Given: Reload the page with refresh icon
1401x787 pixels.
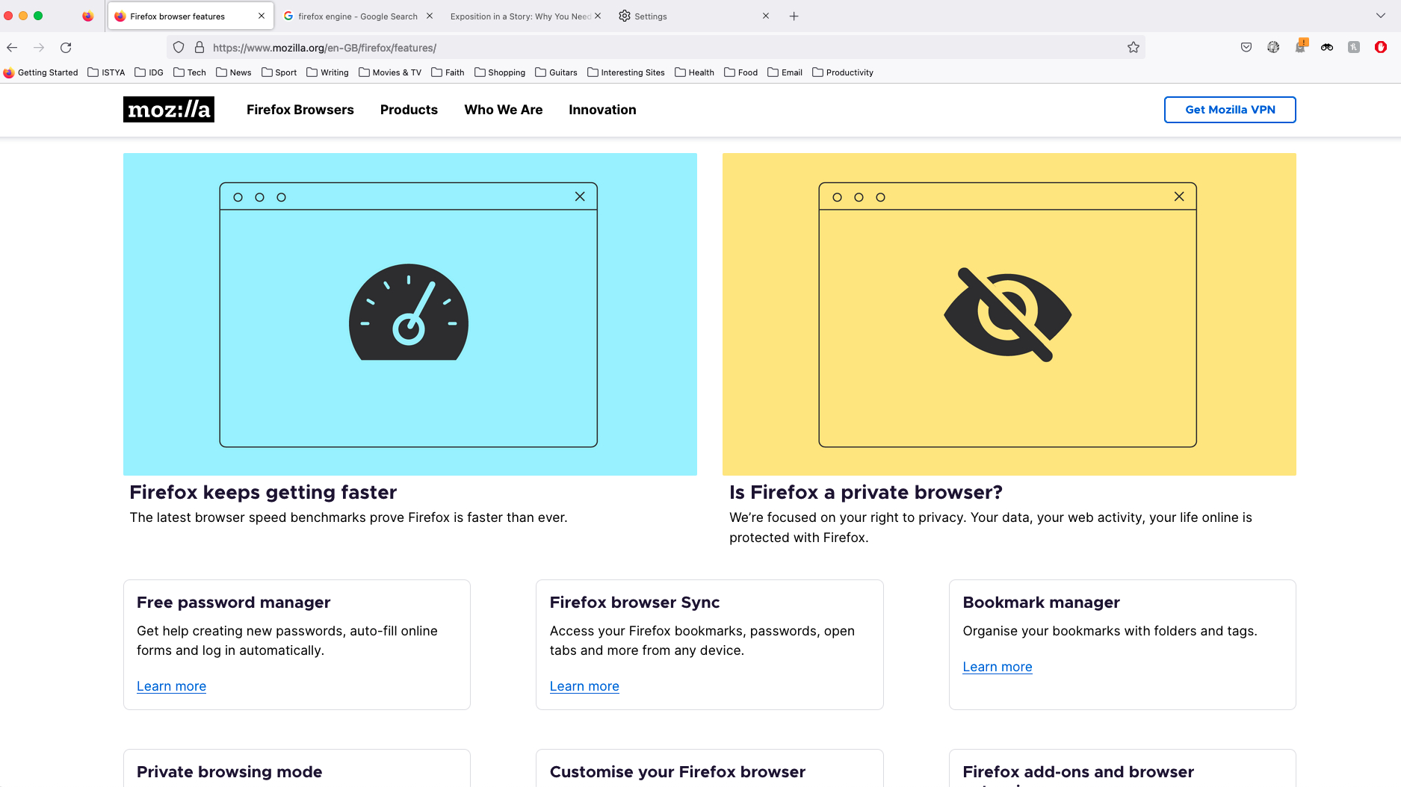Looking at the screenshot, I should 66,48.
